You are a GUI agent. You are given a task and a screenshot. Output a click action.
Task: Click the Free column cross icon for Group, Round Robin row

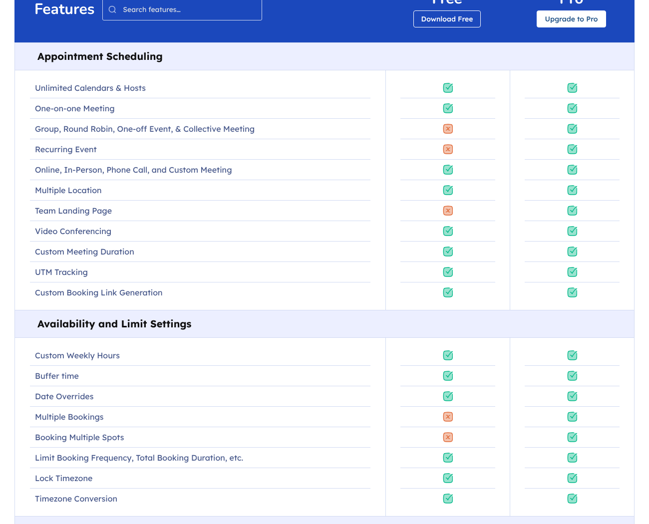pyautogui.click(x=448, y=129)
